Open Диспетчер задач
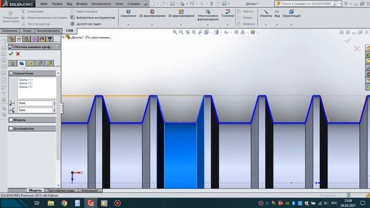This screenshot has width=370, height=208. [86, 24]
